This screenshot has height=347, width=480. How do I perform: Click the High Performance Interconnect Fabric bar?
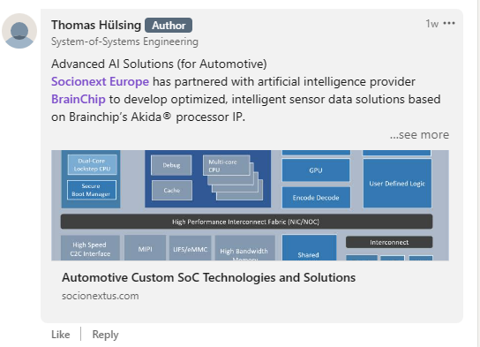246,222
